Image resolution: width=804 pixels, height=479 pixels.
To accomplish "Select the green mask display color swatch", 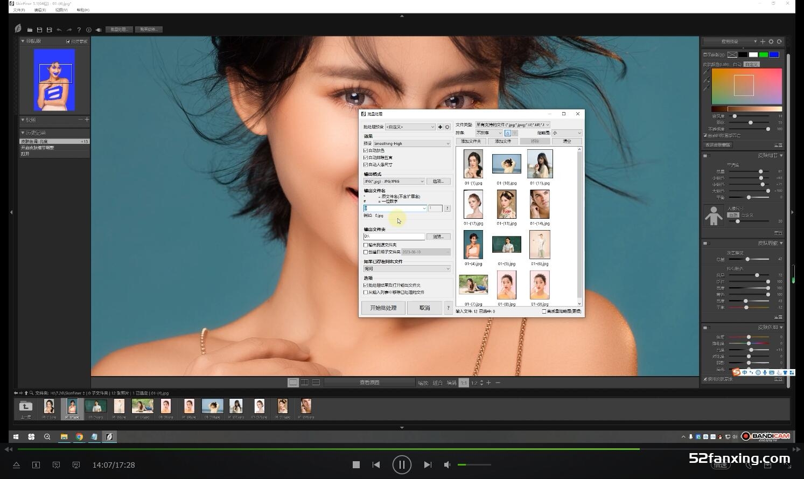I will click(763, 54).
